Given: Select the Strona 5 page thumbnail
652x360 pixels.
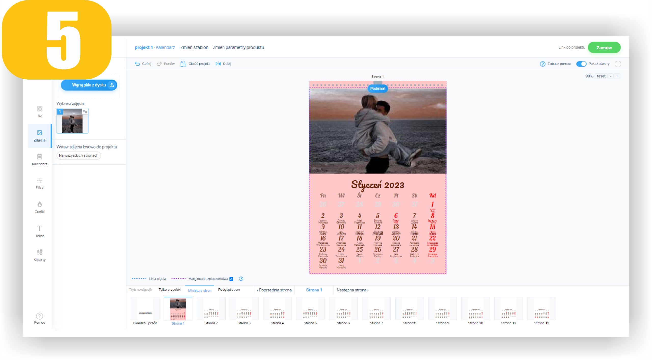Looking at the screenshot, I should pos(310,309).
